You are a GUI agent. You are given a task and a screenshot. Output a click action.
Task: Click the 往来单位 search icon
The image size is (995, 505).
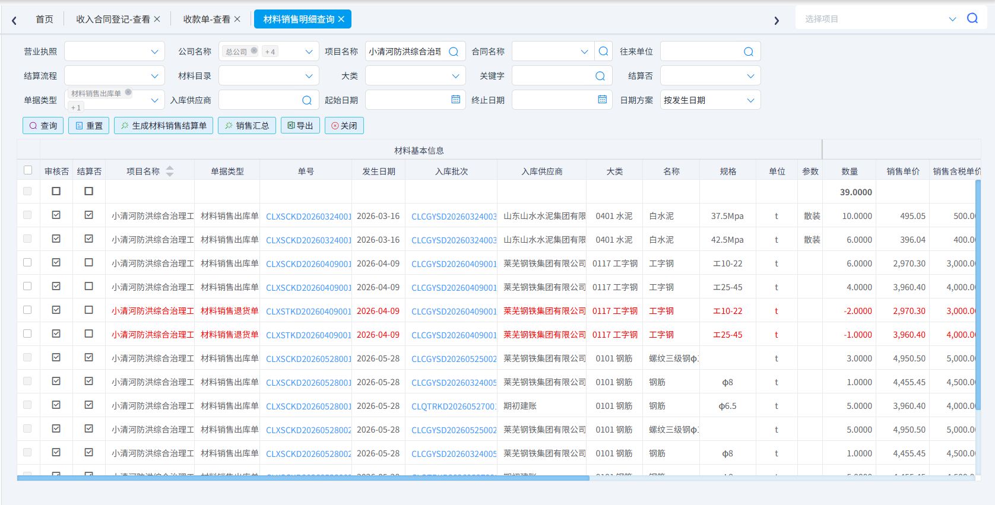coord(749,52)
